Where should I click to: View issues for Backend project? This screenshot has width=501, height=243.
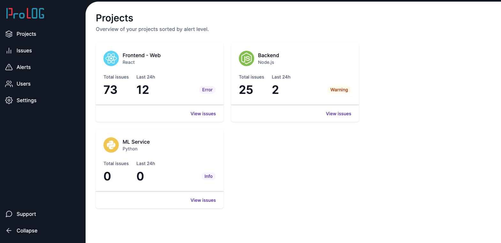(338, 114)
